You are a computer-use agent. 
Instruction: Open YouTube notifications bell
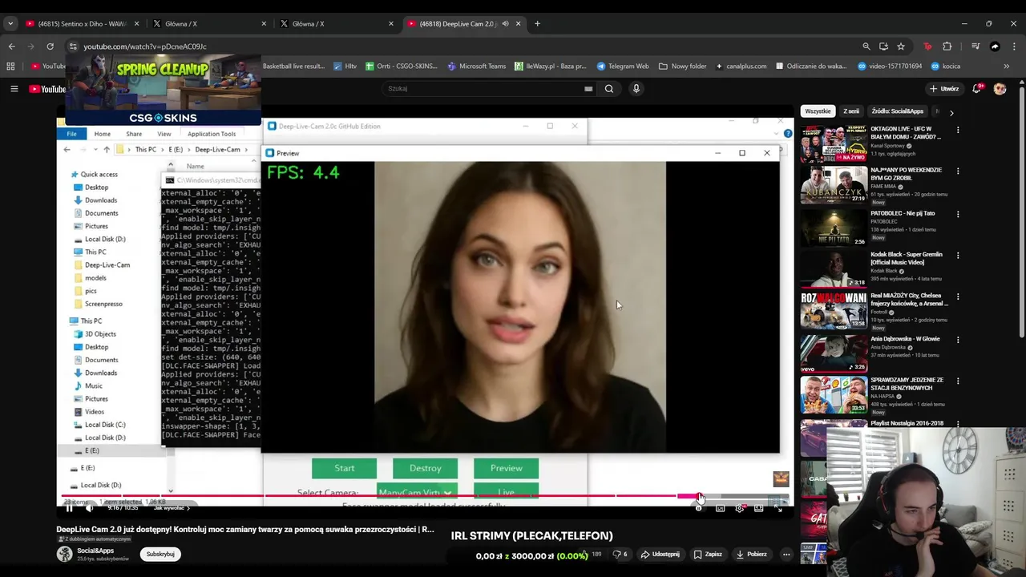[x=976, y=88]
